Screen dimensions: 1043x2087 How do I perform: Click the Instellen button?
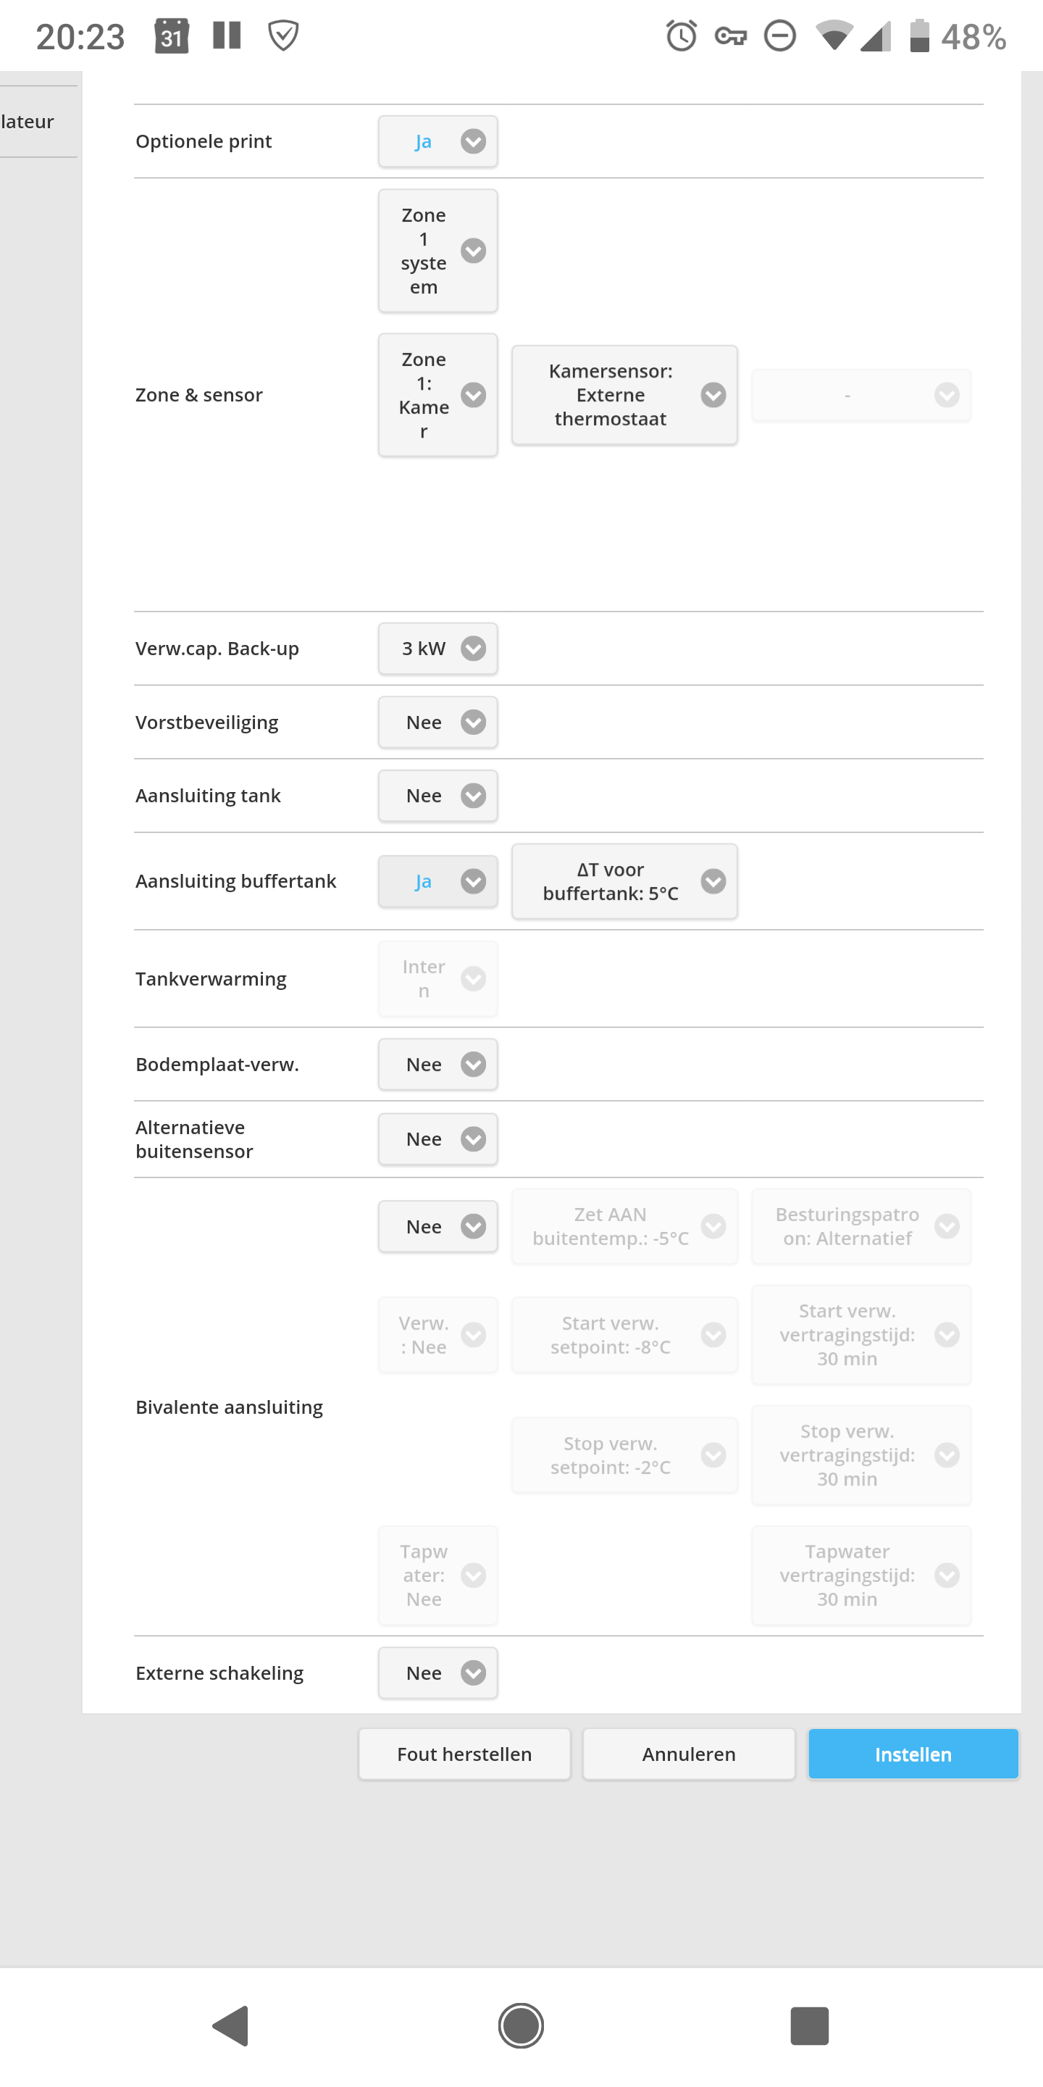[913, 1754]
